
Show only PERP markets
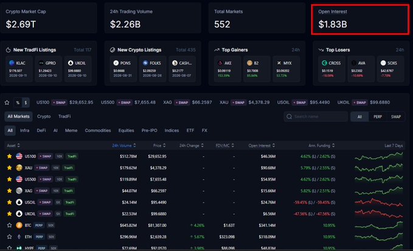pos(378,117)
